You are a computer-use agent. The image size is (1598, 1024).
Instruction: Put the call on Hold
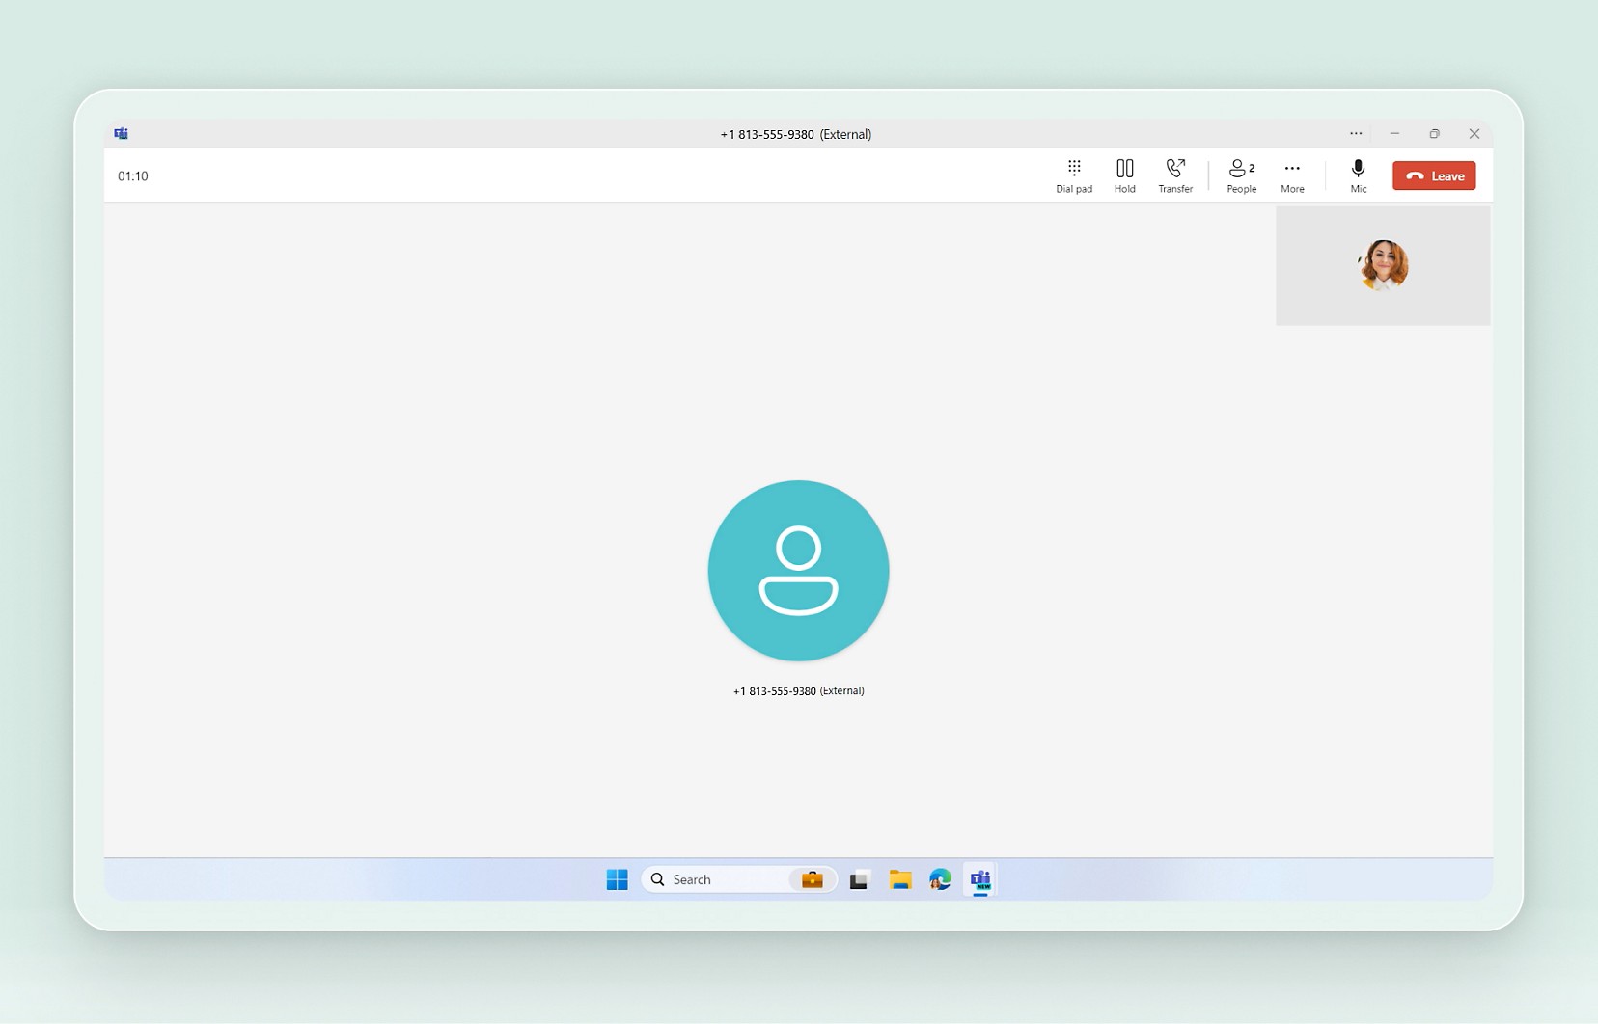tap(1124, 175)
